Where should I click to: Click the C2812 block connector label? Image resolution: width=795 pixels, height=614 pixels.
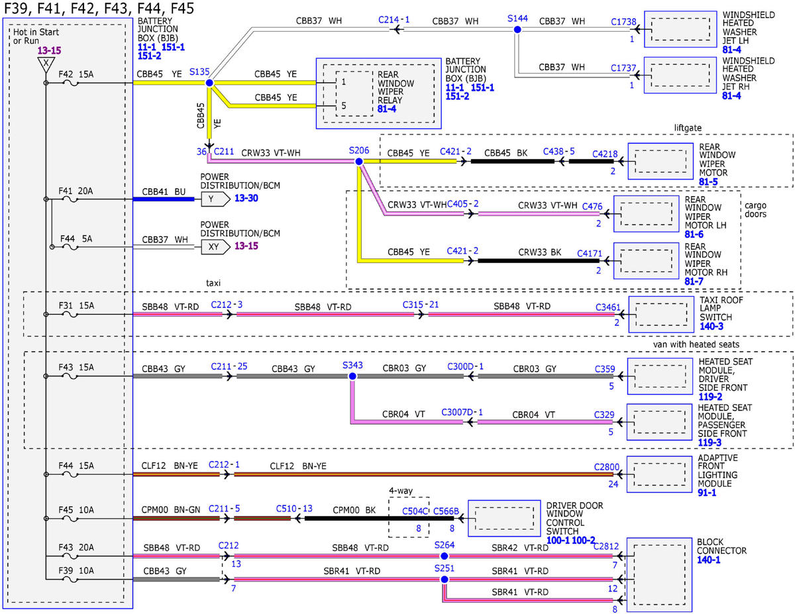point(606,546)
